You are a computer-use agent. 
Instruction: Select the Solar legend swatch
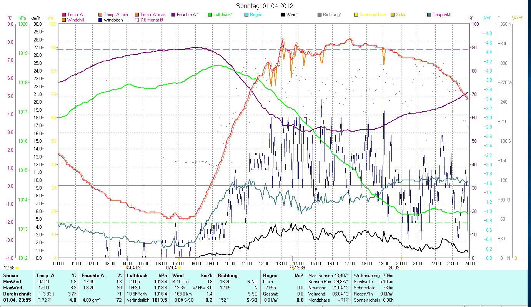point(393,15)
